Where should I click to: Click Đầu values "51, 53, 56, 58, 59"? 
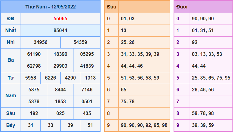click(x=140, y=78)
